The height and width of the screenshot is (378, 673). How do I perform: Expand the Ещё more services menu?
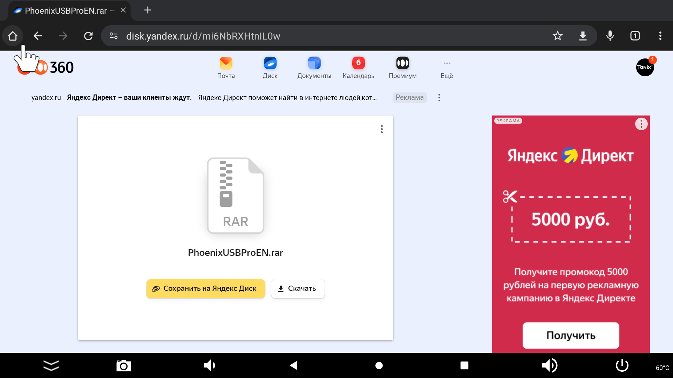(447, 69)
